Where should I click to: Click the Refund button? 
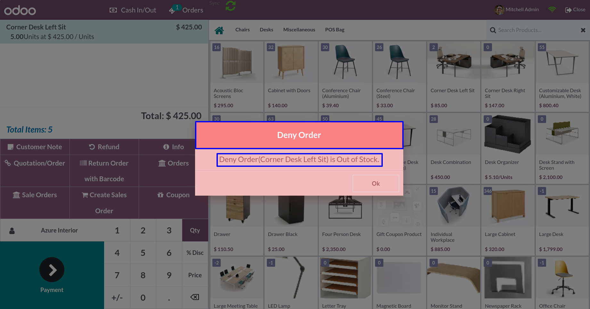pyautogui.click(x=104, y=147)
